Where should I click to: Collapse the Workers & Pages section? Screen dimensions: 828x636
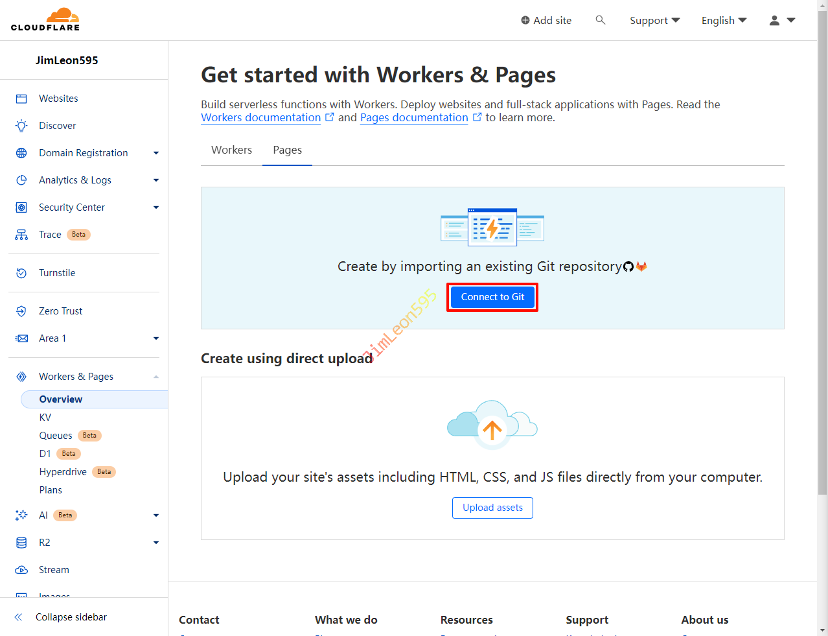155,377
